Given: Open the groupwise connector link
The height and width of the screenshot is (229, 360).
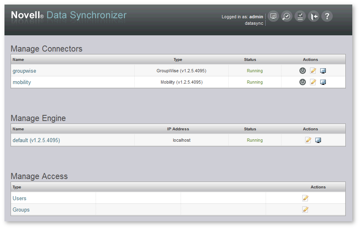Looking at the screenshot, I should (x=24, y=71).
